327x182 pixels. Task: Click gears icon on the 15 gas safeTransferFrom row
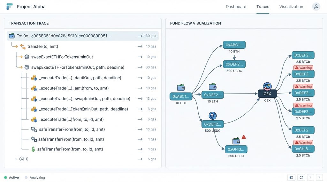[34, 129]
